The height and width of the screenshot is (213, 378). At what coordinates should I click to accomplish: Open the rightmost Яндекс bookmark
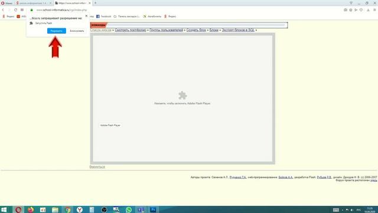[x=170, y=17]
